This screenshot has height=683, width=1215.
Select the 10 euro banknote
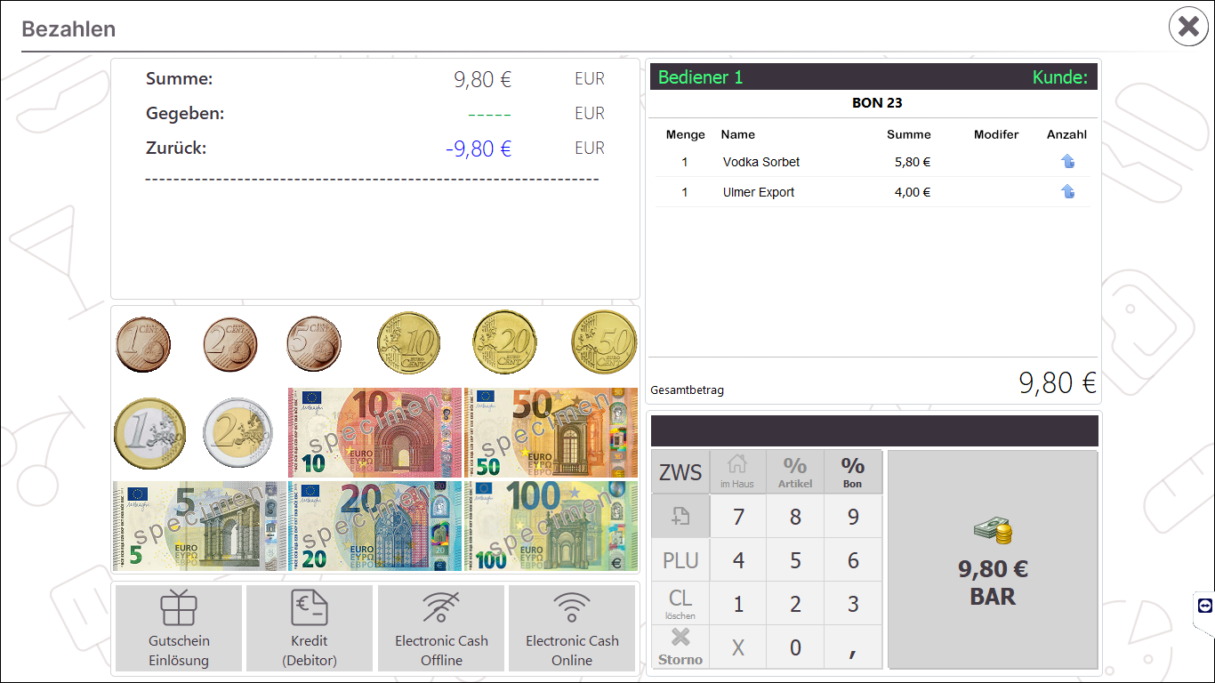pyautogui.click(x=375, y=433)
